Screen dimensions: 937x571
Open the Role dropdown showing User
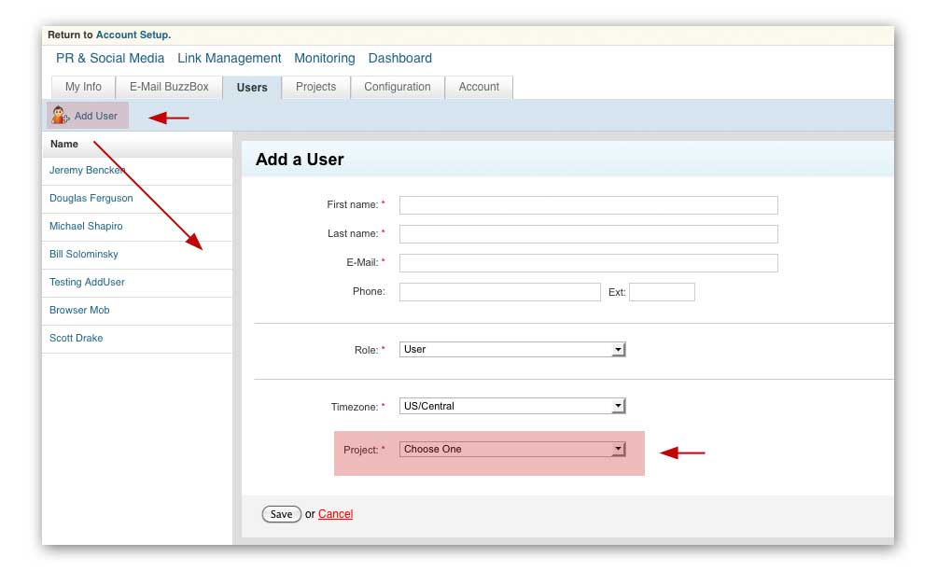pos(512,349)
